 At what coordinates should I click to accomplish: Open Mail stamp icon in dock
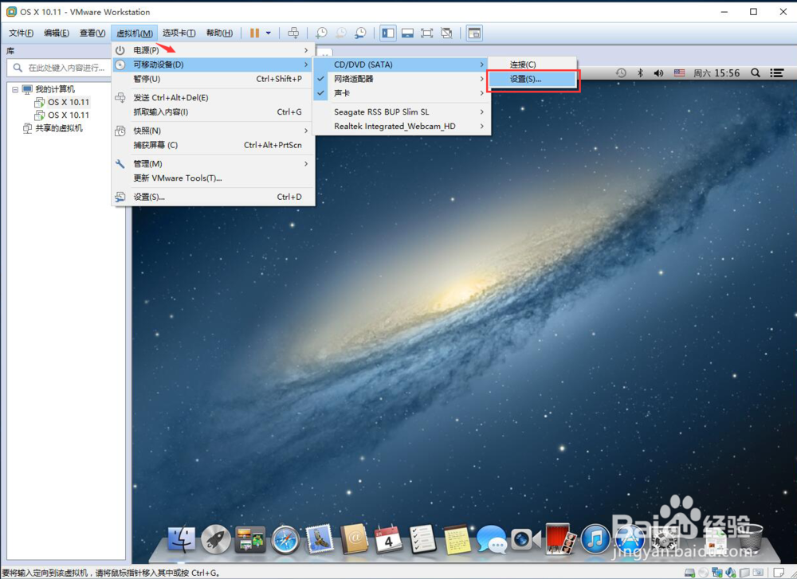tap(320, 539)
